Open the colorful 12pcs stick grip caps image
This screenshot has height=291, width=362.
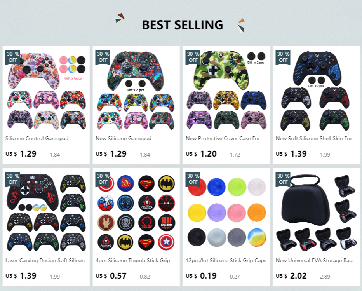click(226, 212)
